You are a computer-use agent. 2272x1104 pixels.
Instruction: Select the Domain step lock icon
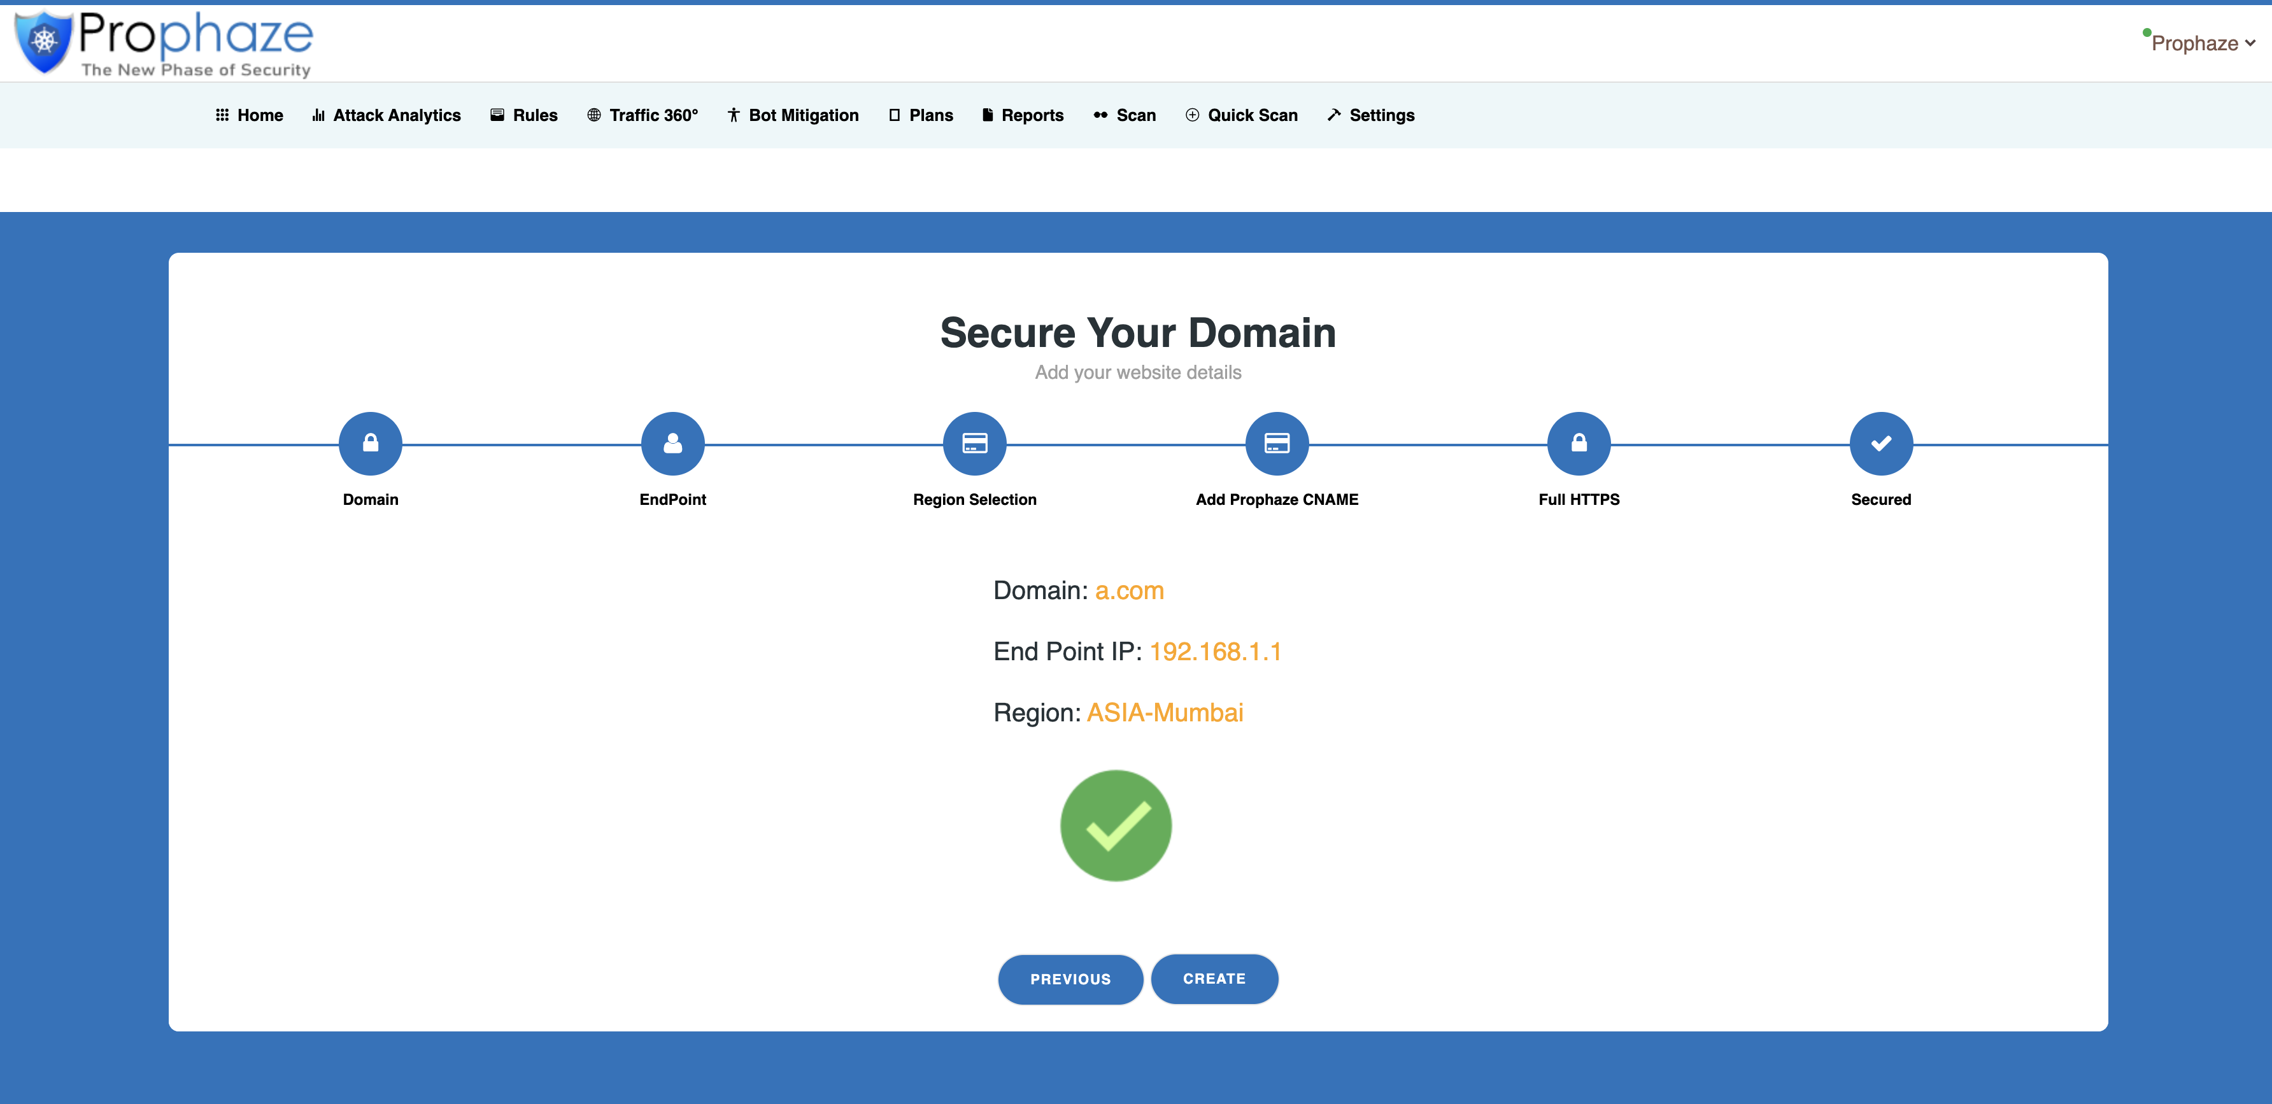(x=369, y=444)
